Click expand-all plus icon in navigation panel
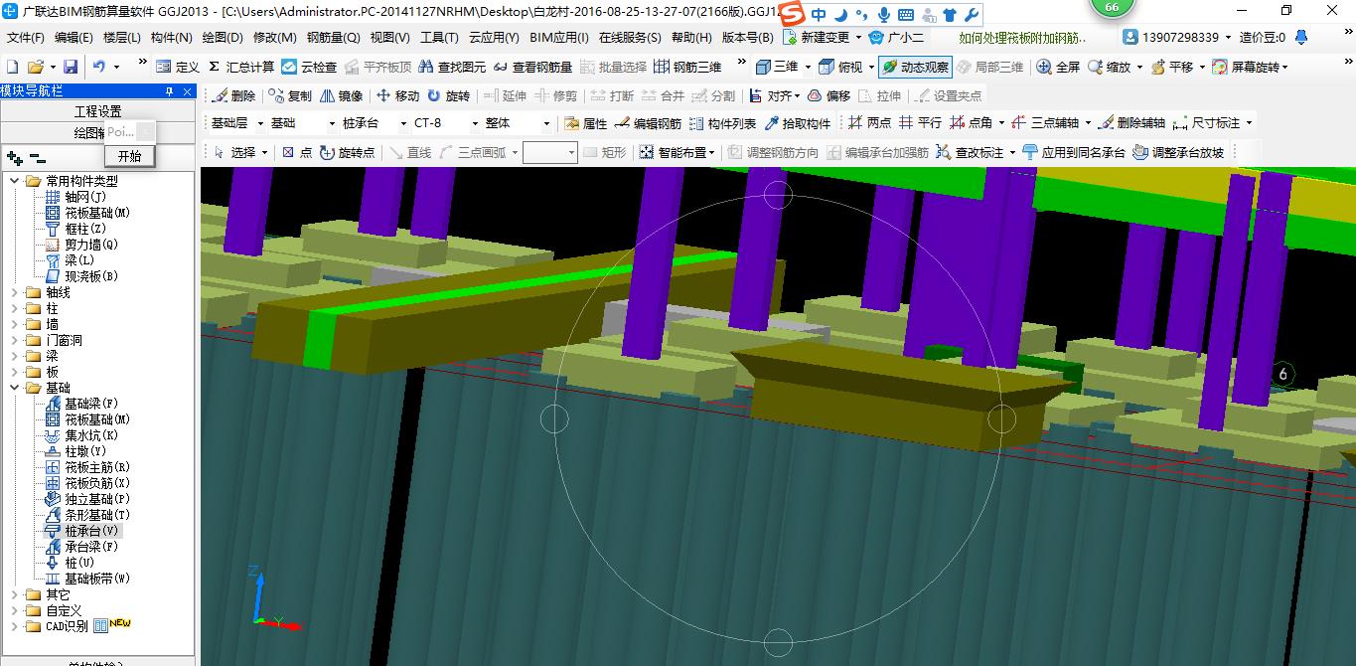Screen dimensions: 1356x666 [14, 157]
